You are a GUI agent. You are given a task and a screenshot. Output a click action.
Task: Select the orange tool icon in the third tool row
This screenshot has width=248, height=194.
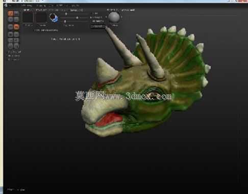coord(16,27)
